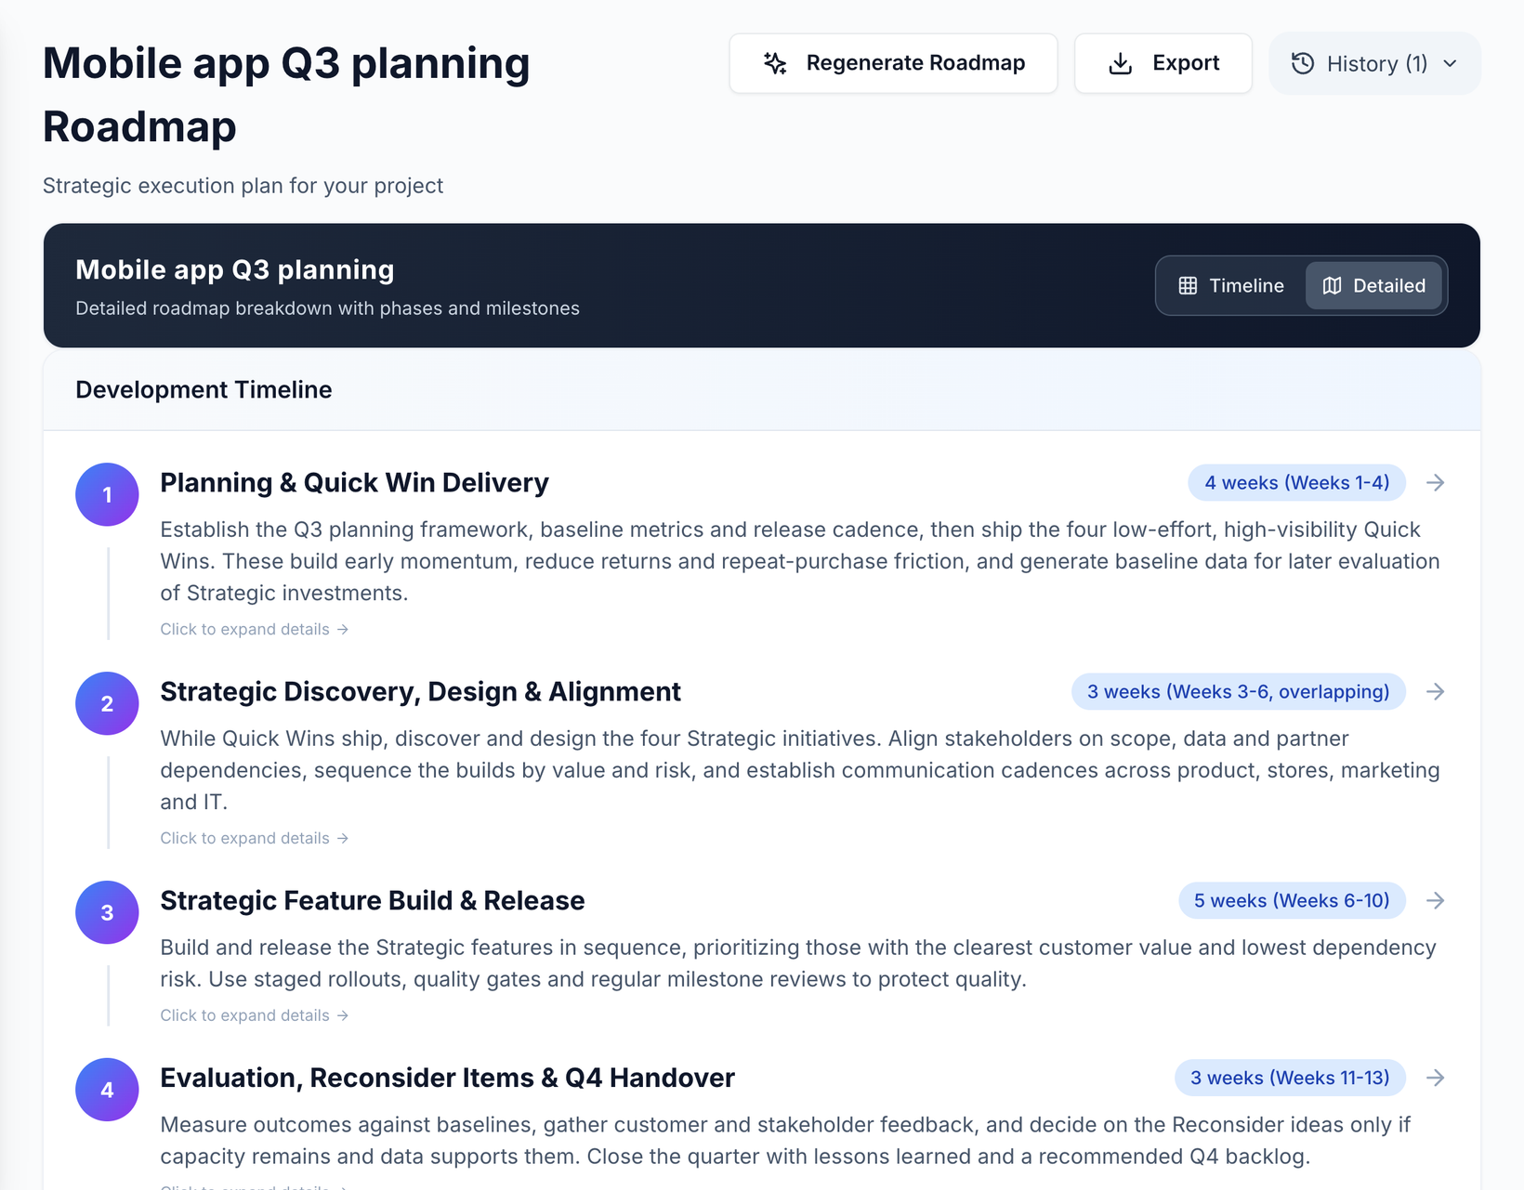Expand Planning & Quick Win Delivery arrow
The width and height of the screenshot is (1524, 1190).
[1436, 482]
